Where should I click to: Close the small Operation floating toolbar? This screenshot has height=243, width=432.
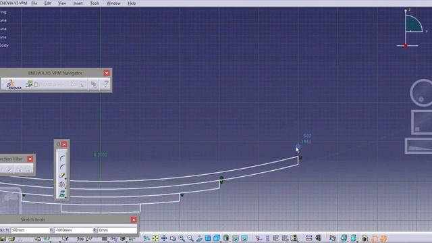tap(64, 144)
